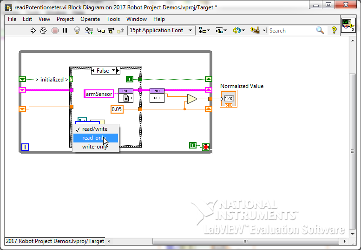Click the Normalized Value indicator terminal
The height and width of the screenshot is (250, 361).
229,99
